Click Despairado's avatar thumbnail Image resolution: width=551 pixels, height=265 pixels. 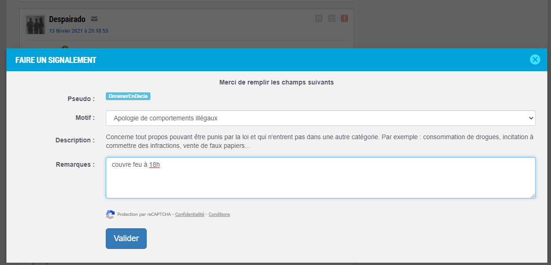pyautogui.click(x=35, y=24)
